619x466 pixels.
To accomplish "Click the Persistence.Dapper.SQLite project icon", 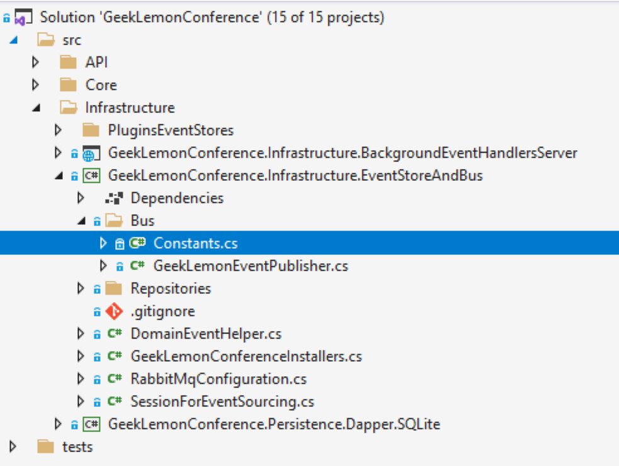I will point(91,424).
